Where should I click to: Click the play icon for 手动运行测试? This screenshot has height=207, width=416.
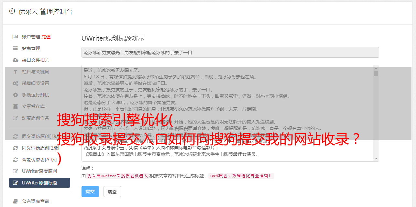[15, 95]
